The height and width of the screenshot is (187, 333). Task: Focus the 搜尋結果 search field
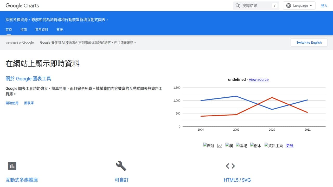pyautogui.click(x=256, y=5)
